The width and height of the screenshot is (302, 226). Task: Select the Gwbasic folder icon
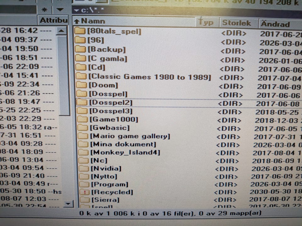(83, 127)
